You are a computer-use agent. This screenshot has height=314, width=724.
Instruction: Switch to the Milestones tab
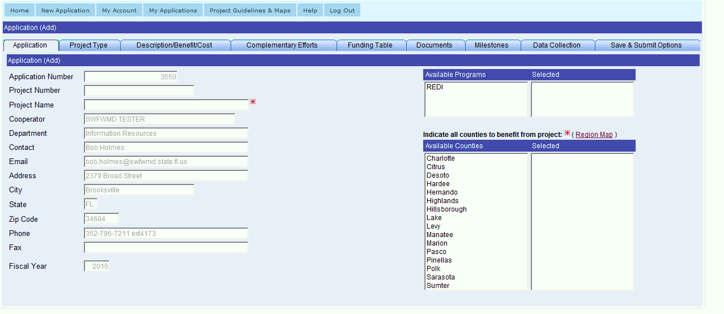point(491,45)
